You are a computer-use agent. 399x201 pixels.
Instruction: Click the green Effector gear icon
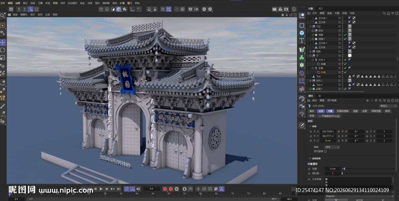pyautogui.click(x=302, y=65)
